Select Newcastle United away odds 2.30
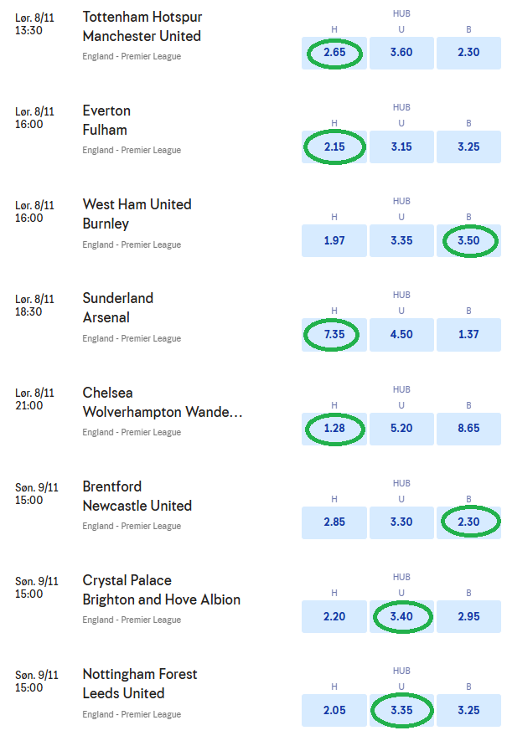The height and width of the screenshot is (746, 507). pos(468,523)
